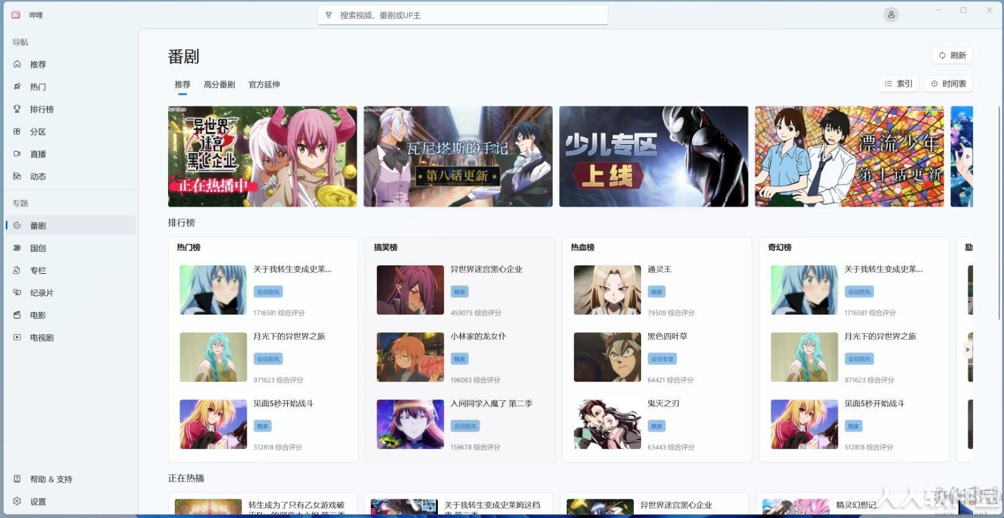Select the 纪录片 documentary icon
This screenshot has width=1004, height=518.
coord(17,293)
